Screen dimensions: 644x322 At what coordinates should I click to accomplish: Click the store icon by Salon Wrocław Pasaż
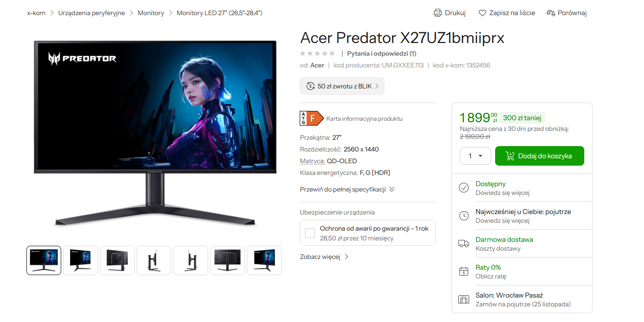click(x=464, y=299)
